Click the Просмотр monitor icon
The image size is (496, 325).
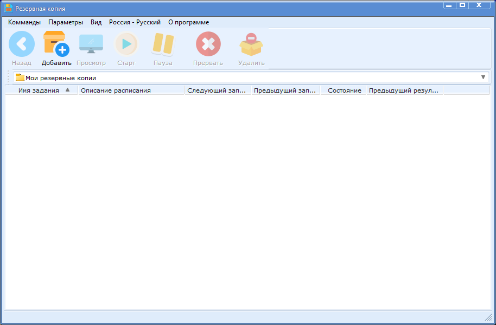click(x=91, y=44)
